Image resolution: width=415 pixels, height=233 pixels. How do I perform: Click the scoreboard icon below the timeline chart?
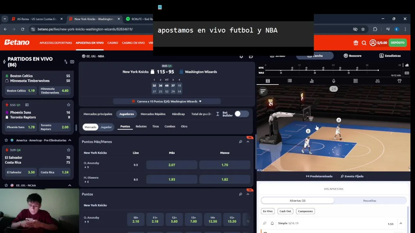click(407, 73)
